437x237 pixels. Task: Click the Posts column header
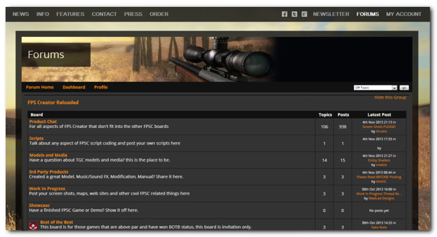pos(343,115)
